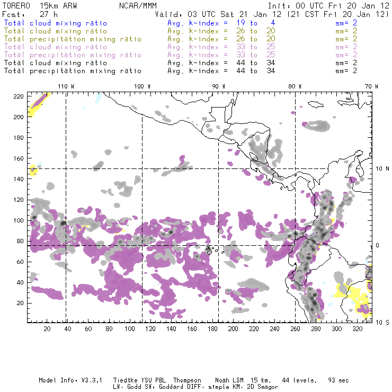Click '320' on the horizontal axis
The height and width of the screenshot is (392, 392).
coord(357,329)
